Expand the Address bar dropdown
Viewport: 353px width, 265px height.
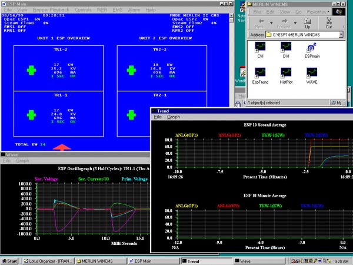[341, 35]
